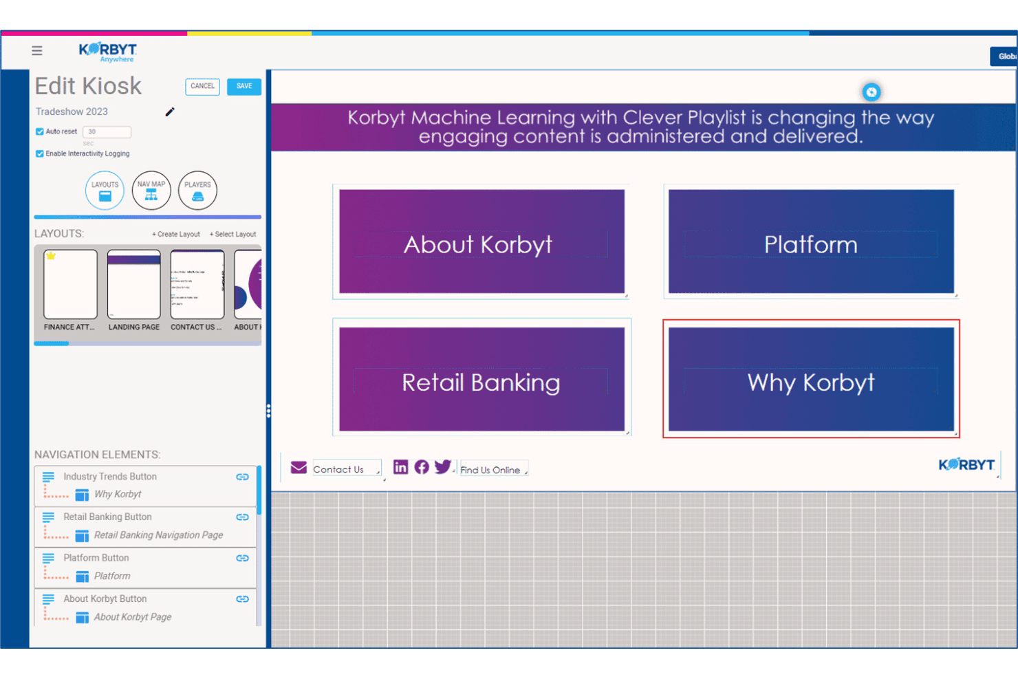Click Select Layout link
The image size is (1018, 679).
click(x=232, y=235)
